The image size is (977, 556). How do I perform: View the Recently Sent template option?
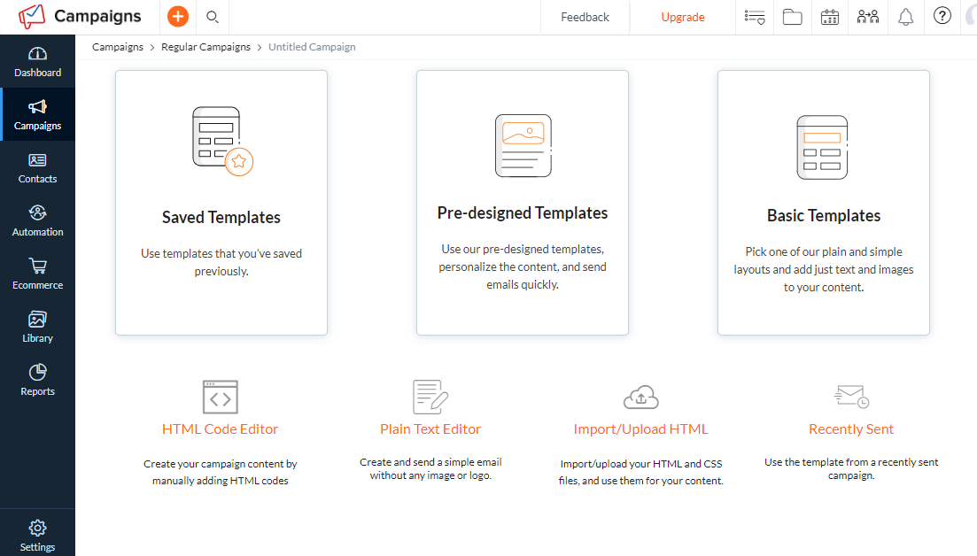point(850,429)
